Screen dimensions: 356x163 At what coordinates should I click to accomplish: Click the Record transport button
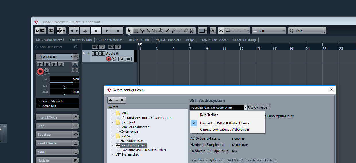118,30
